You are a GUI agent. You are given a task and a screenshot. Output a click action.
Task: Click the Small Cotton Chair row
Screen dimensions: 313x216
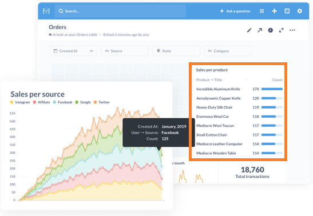tap(239, 135)
